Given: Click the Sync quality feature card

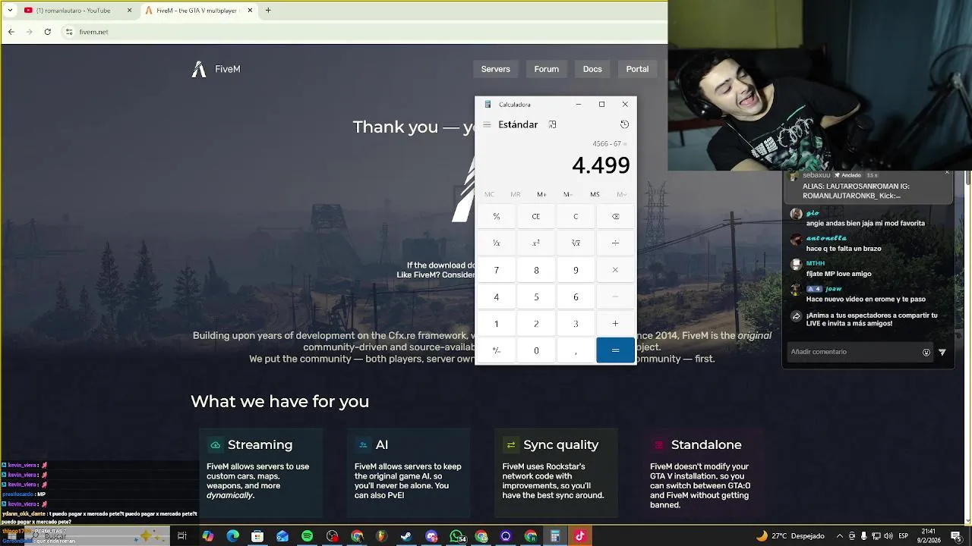Looking at the screenshot, I should (x=556, y=472).
